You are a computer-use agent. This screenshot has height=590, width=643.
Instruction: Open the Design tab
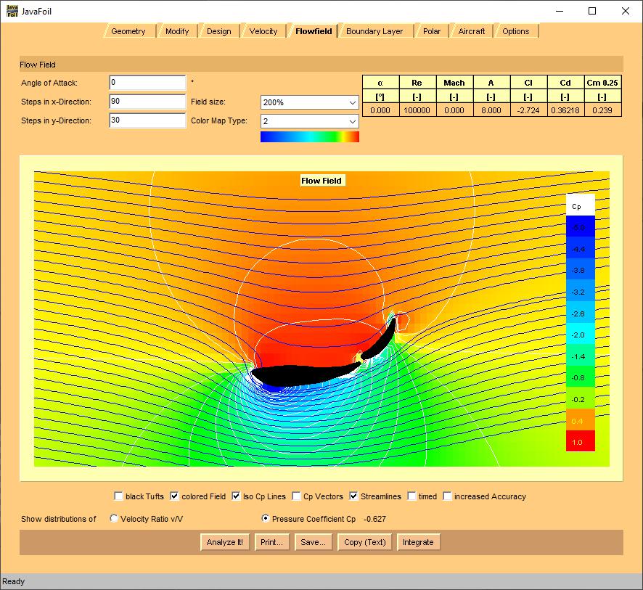tap(219, 31)
